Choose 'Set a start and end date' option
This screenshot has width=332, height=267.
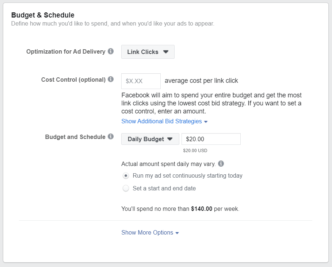pos(126,189)
